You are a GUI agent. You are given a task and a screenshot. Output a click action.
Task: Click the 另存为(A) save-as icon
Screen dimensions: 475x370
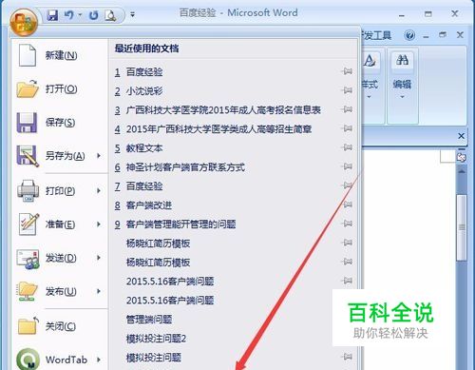click(28, 156)
